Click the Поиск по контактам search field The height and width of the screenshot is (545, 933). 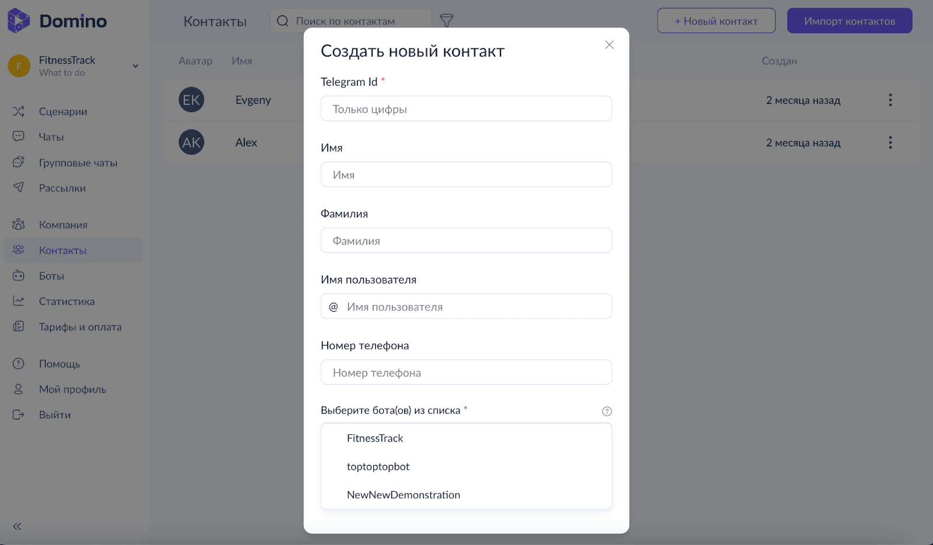(351, 20)
